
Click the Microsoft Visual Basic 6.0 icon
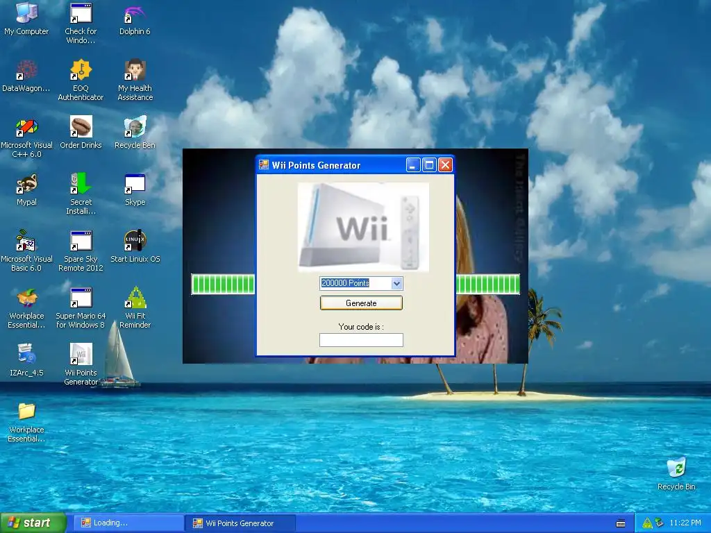coord(27,251)
